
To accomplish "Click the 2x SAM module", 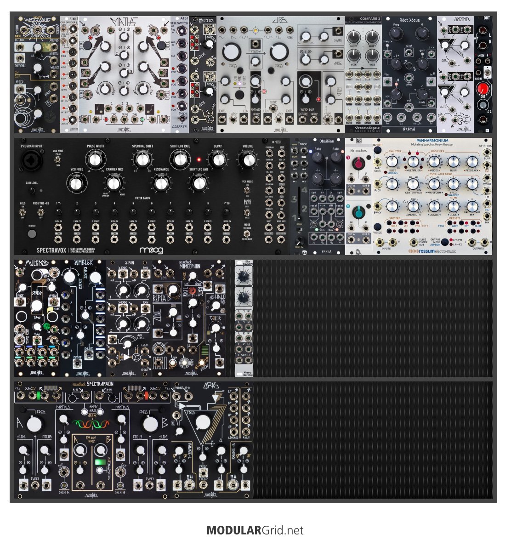I will [x=244, y=318].
